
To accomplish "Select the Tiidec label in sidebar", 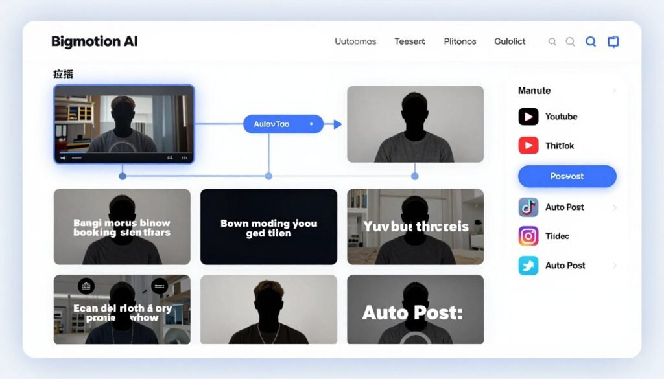I will 557,236.
